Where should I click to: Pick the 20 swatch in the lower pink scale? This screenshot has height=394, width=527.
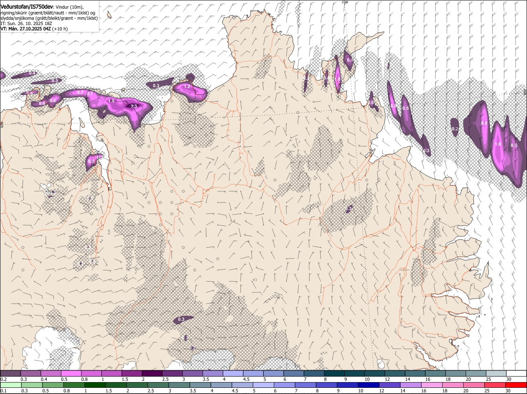(474, 385)
